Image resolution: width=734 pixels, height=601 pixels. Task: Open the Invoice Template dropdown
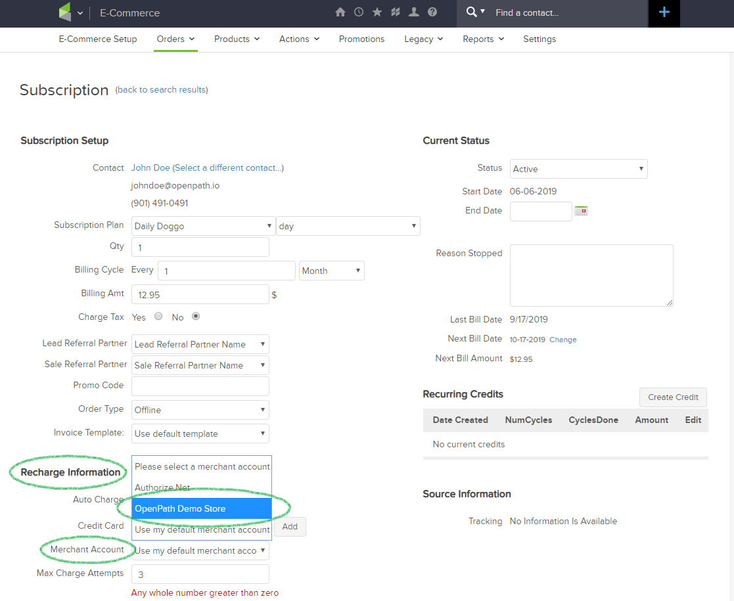200,434
